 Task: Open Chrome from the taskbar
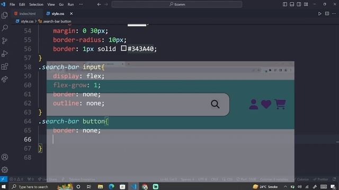tap(145, 186)
